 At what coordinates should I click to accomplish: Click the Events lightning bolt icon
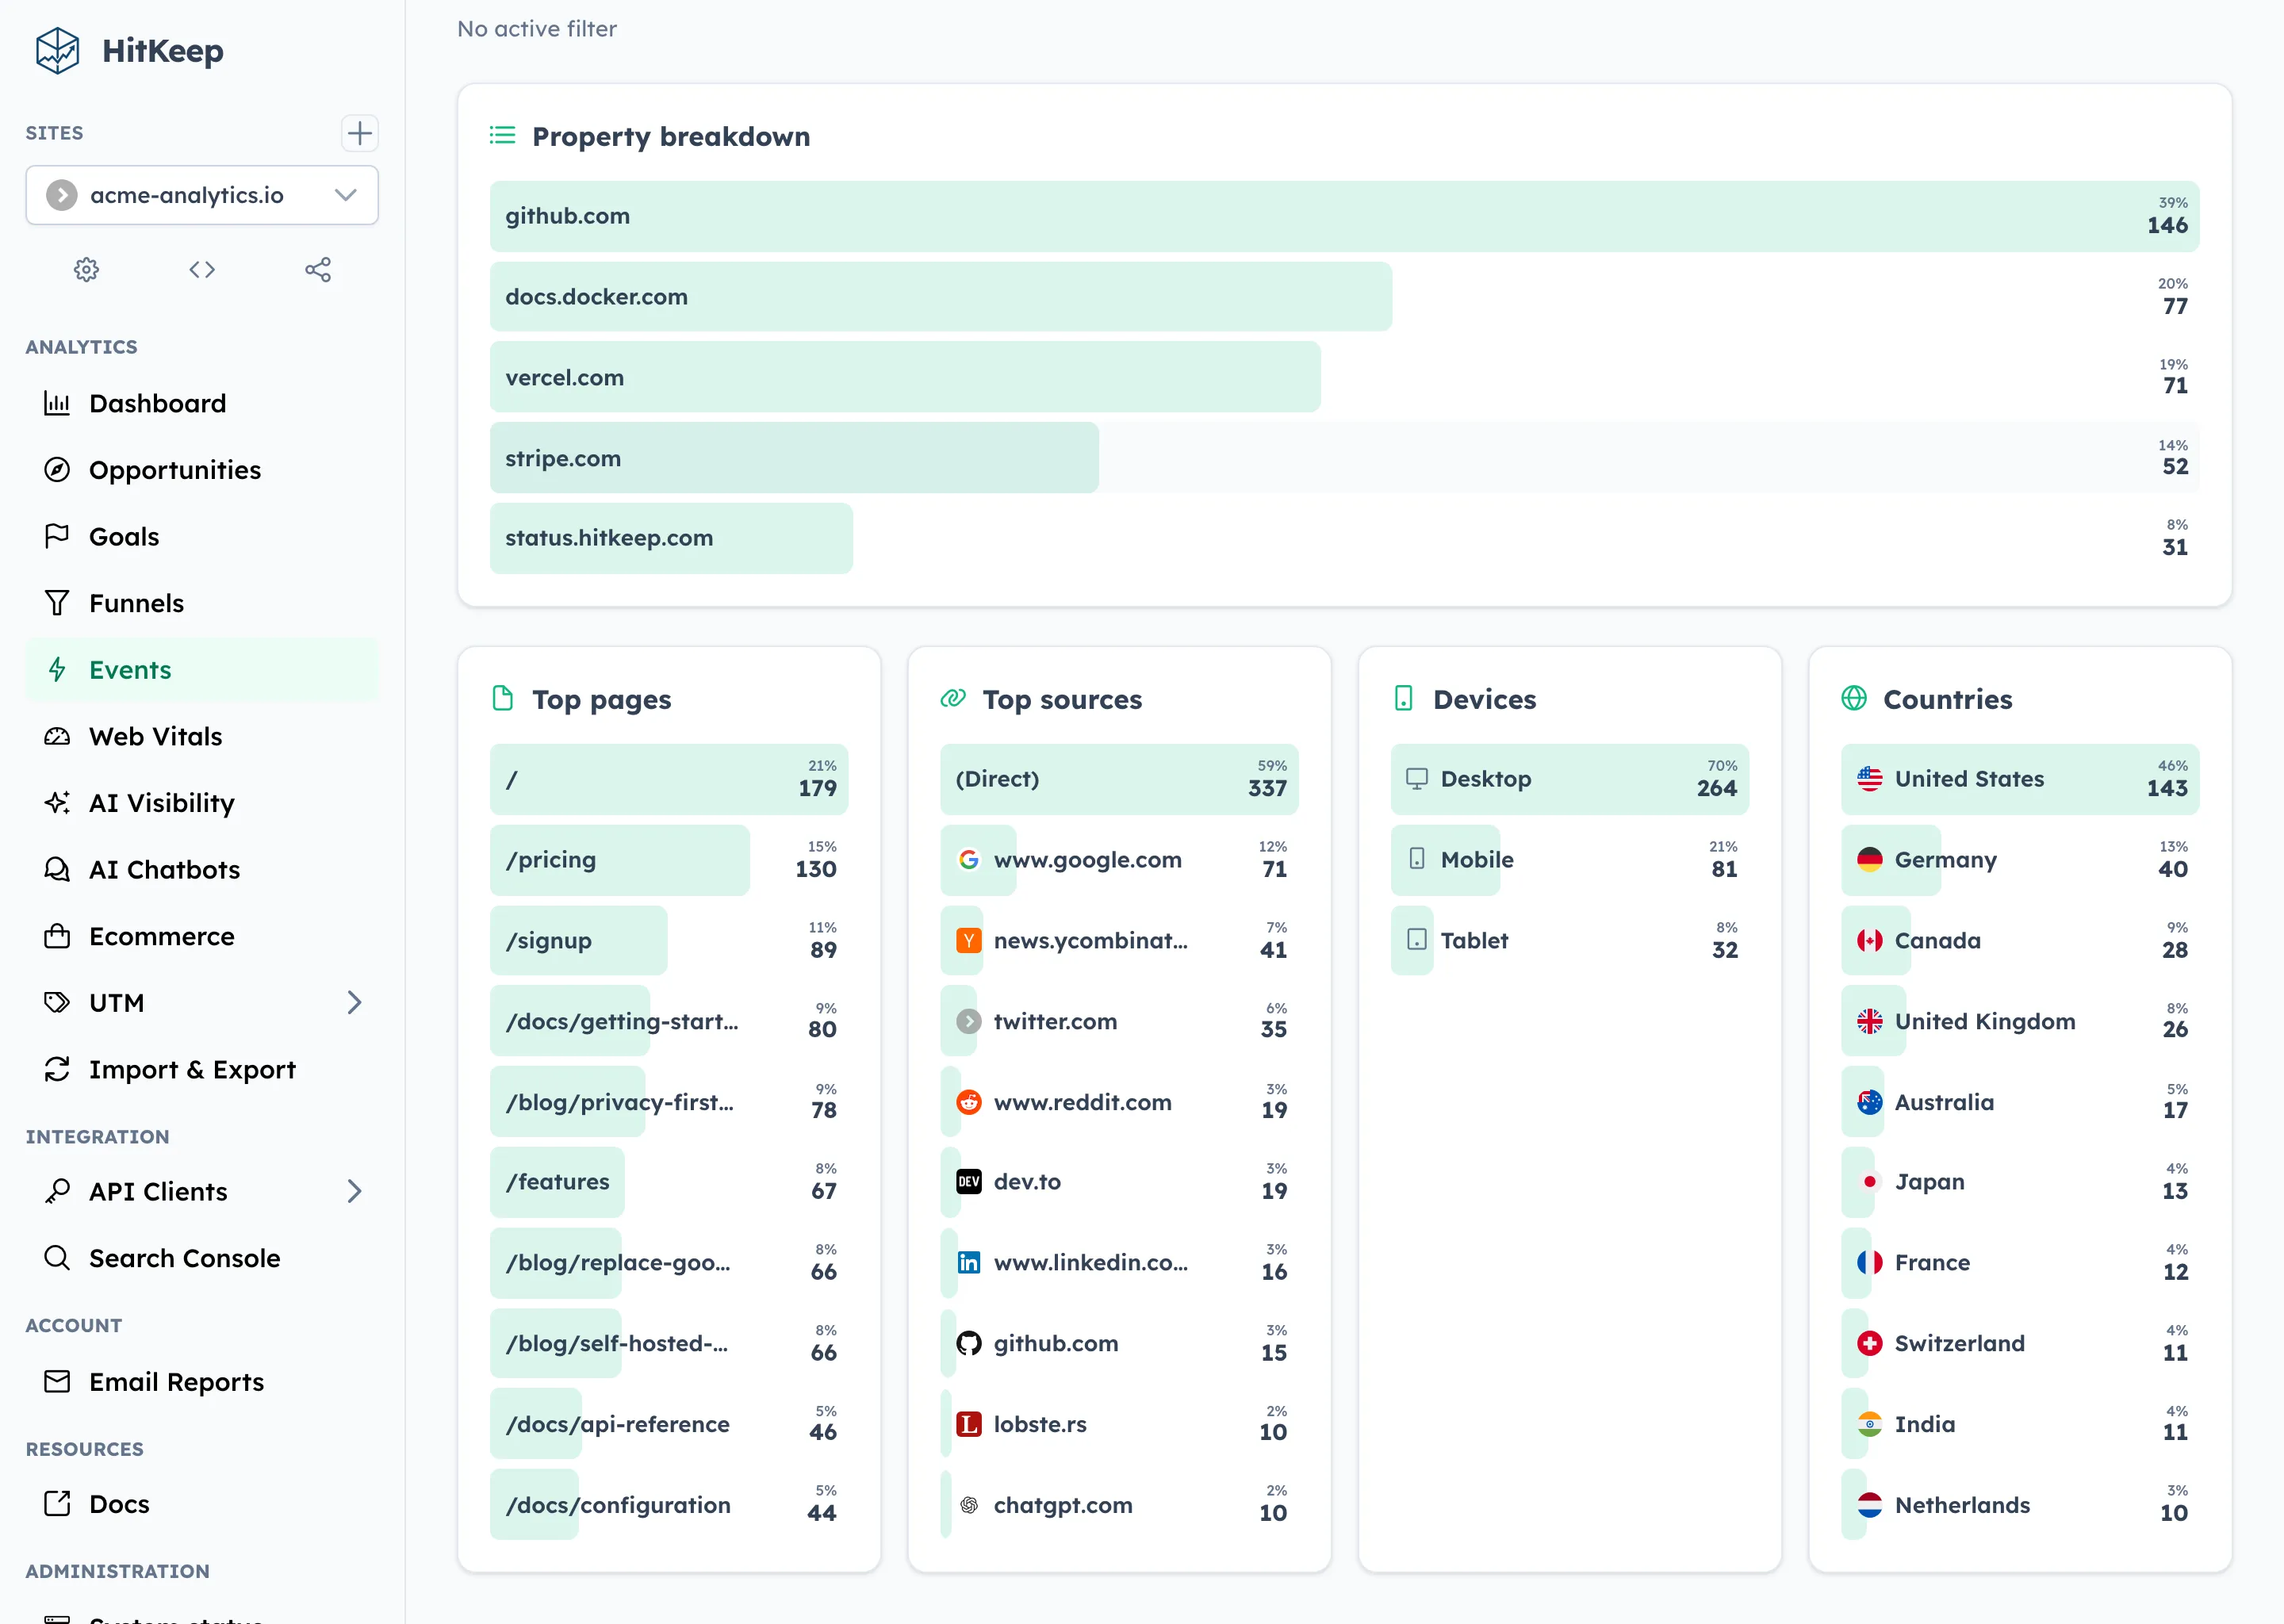tap(57, 670)
